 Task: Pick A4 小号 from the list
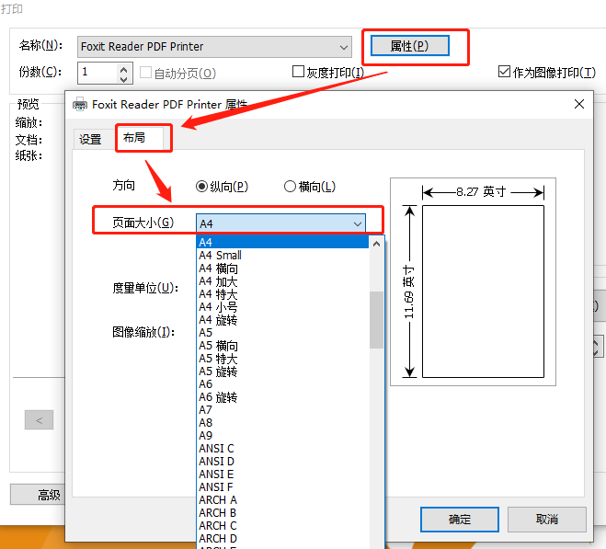coord(283,307)
